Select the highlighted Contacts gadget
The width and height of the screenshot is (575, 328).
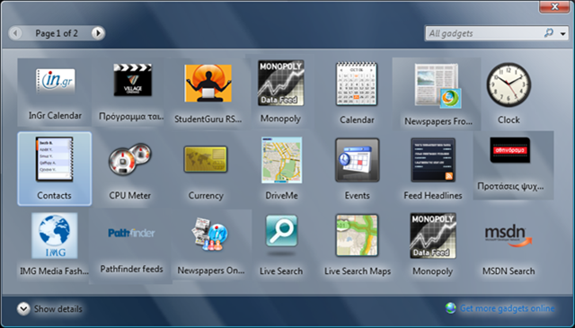[x=55, y=169]
